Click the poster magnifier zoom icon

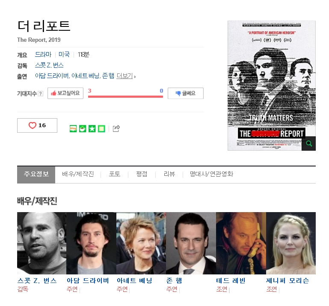coord(308,143)
